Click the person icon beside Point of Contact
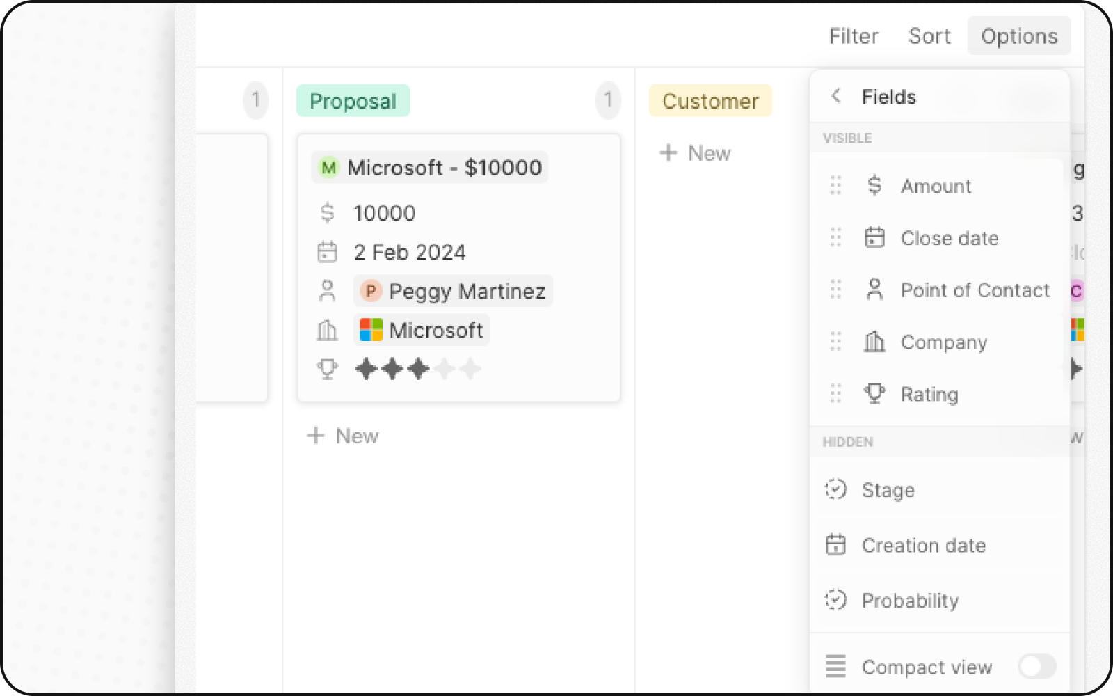 pos(874,290)
